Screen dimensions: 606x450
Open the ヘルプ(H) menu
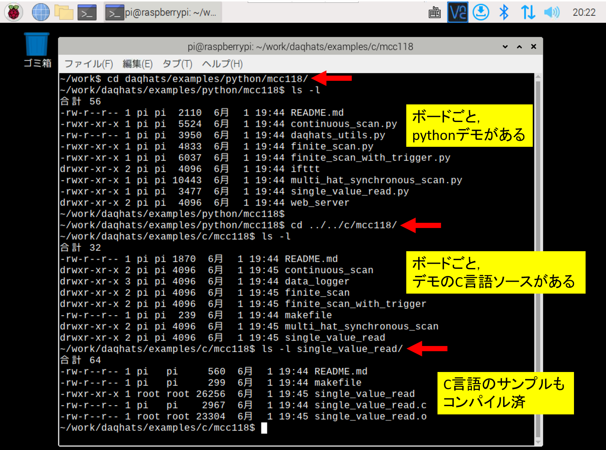pos(222,64)
